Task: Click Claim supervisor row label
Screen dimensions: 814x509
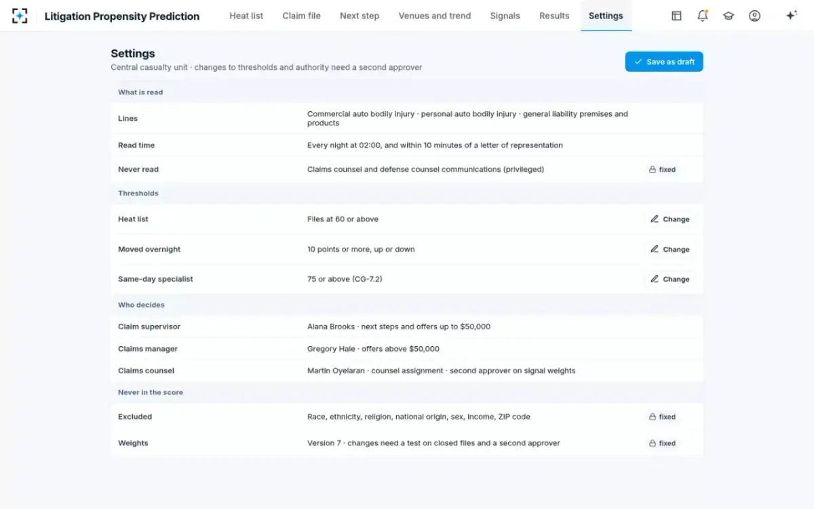Action: click(149, 326)
